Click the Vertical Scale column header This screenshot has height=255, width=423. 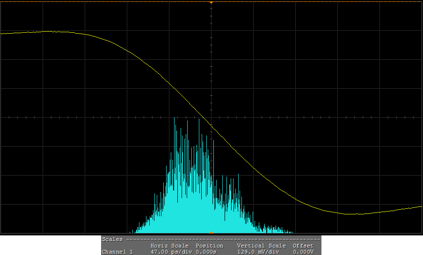point(261,246)
